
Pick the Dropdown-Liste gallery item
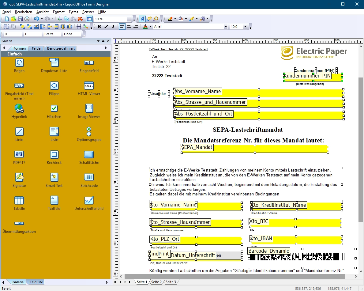pos(54,66)
